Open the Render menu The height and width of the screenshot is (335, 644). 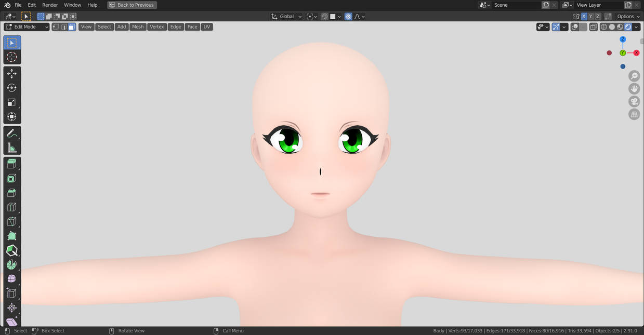coord(50,5)
